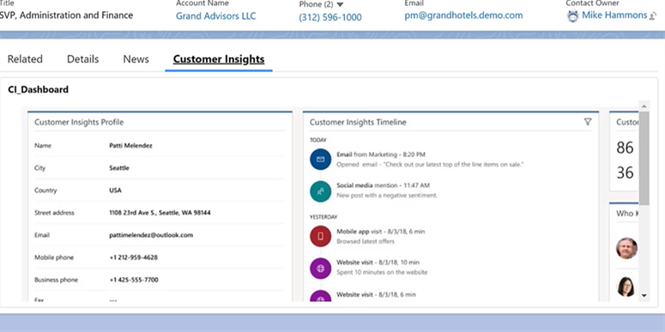Click the Social media mention teal icon
This screenshot has height=332, width=665.
321,190
